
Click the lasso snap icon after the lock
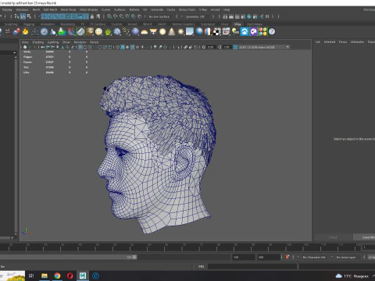click(98, 16)
